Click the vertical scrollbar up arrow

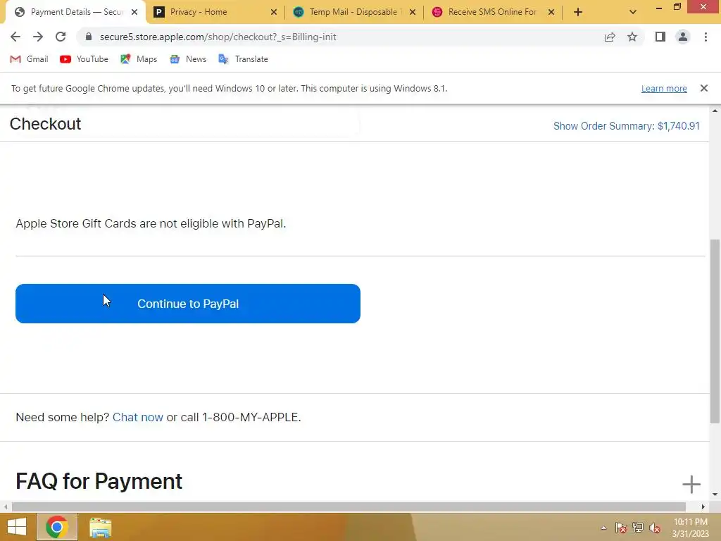715,111
